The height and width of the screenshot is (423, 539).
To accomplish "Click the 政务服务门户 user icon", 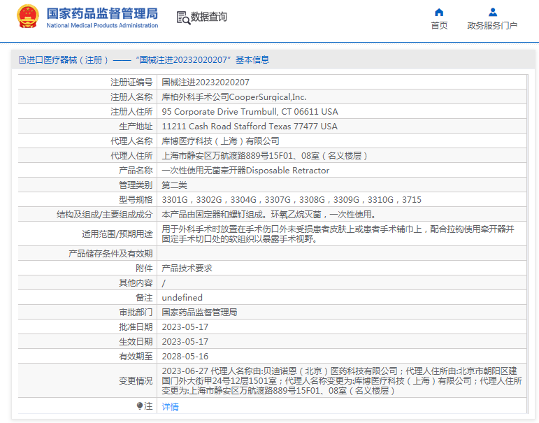I will point(493,13).
